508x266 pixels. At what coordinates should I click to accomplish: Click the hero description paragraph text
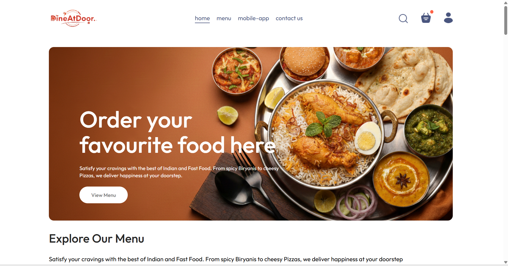pyautogui.click(x=179, y=172)
